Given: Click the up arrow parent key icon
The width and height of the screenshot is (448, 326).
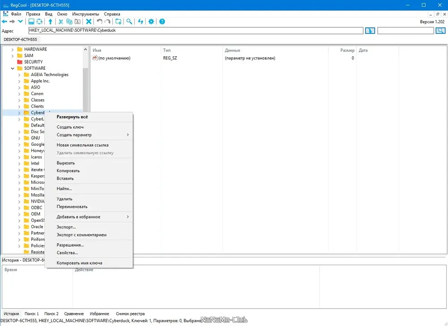Looking at the screenshot, I should (50, 21).
